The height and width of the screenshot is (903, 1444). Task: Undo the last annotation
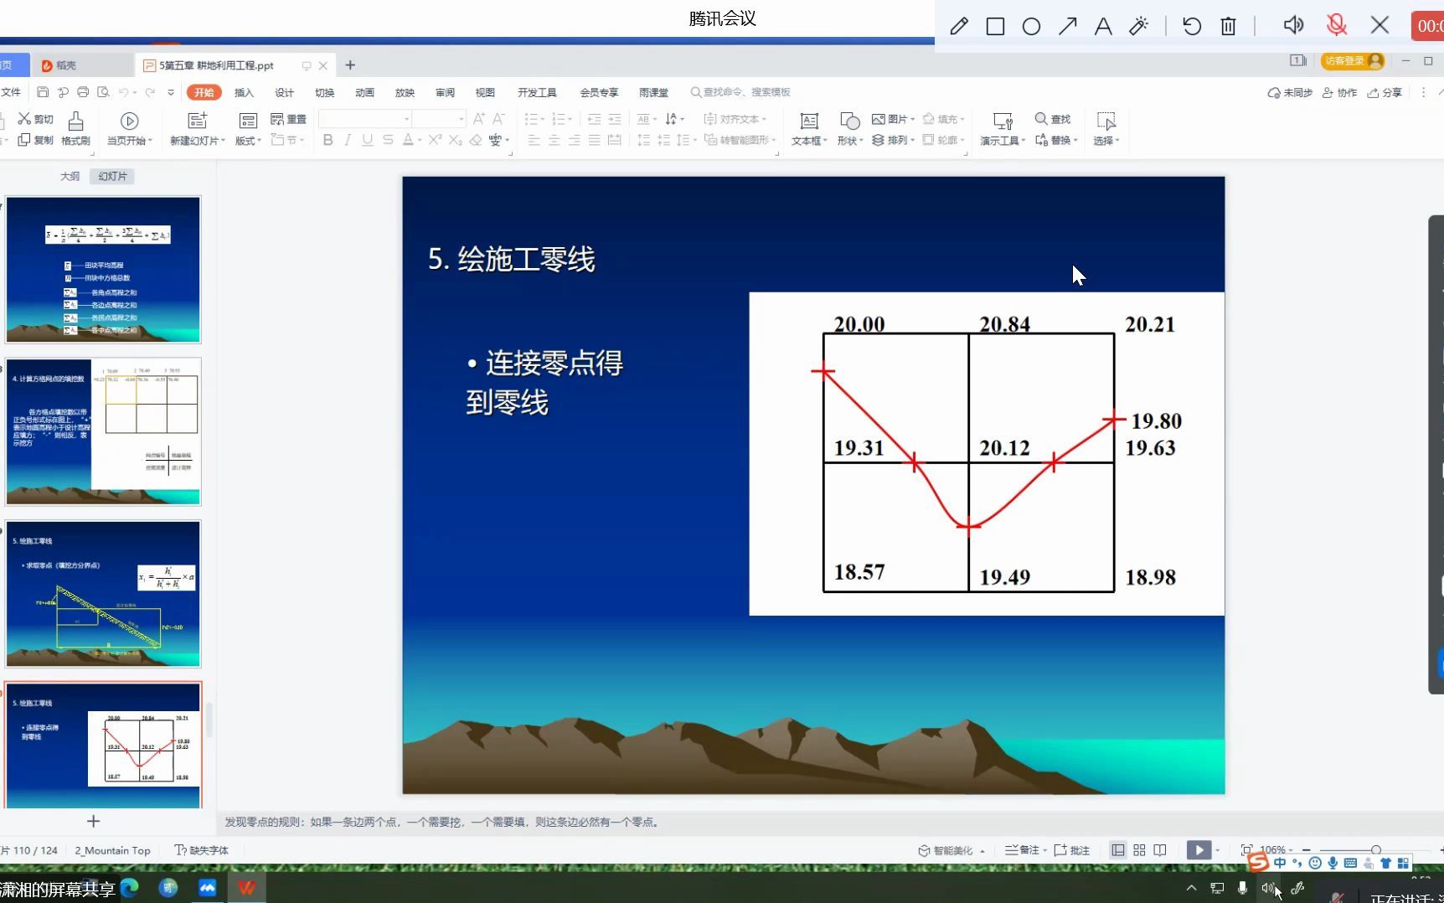1192,26
